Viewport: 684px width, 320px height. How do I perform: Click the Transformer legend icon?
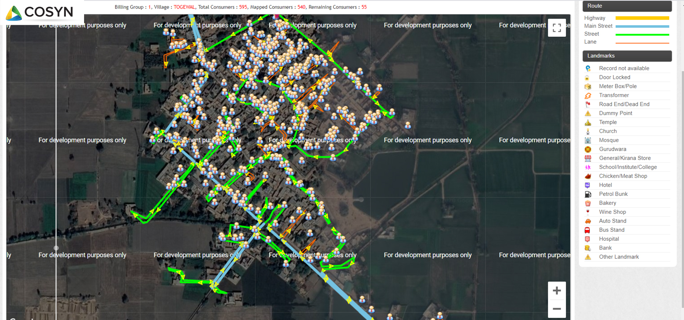coord(588,95)
